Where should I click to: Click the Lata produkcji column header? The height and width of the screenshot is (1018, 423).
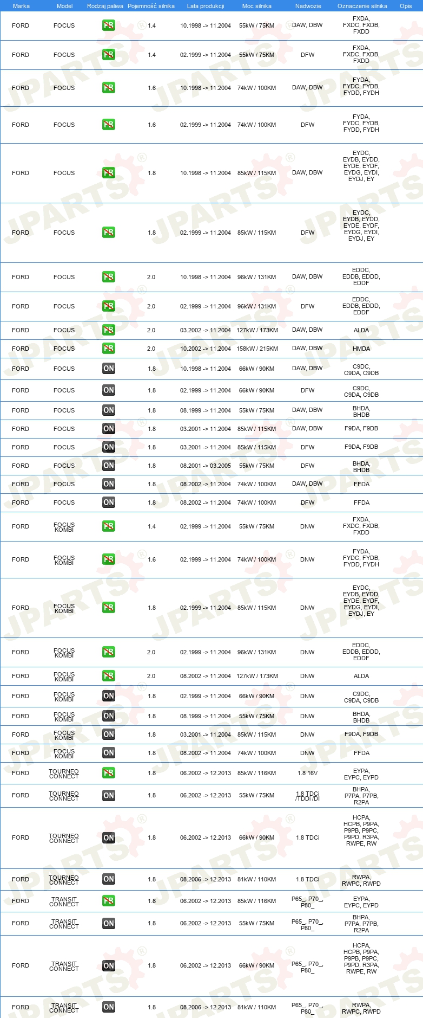(x=206, y=6)
